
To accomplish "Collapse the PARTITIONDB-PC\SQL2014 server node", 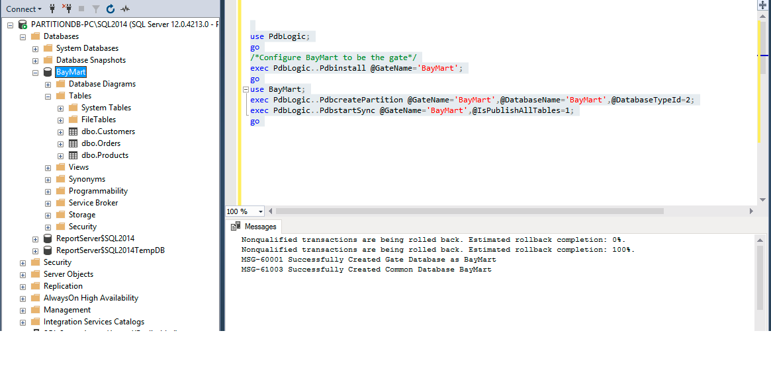I will [x=11, y=24].
